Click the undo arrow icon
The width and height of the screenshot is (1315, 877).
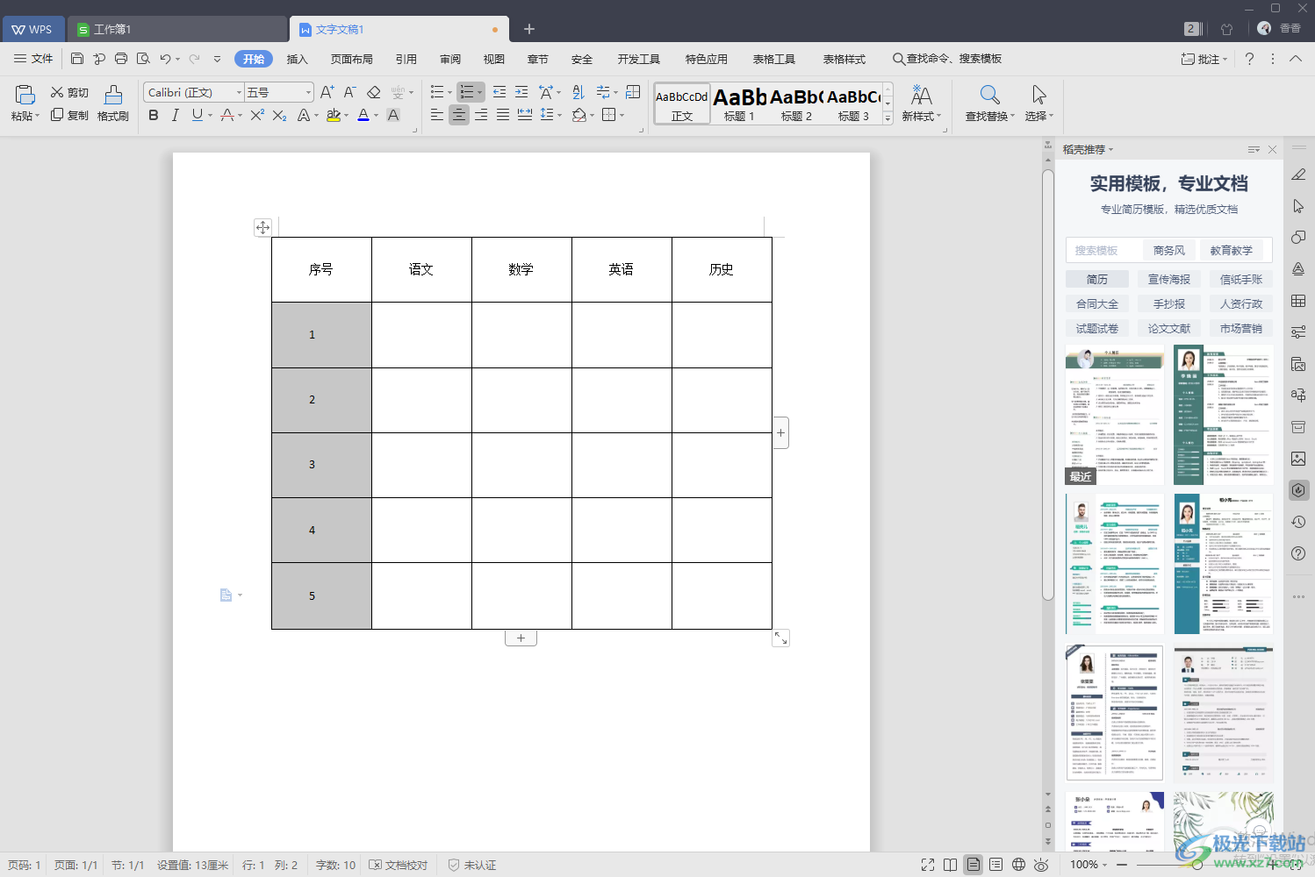click(165, 59)
